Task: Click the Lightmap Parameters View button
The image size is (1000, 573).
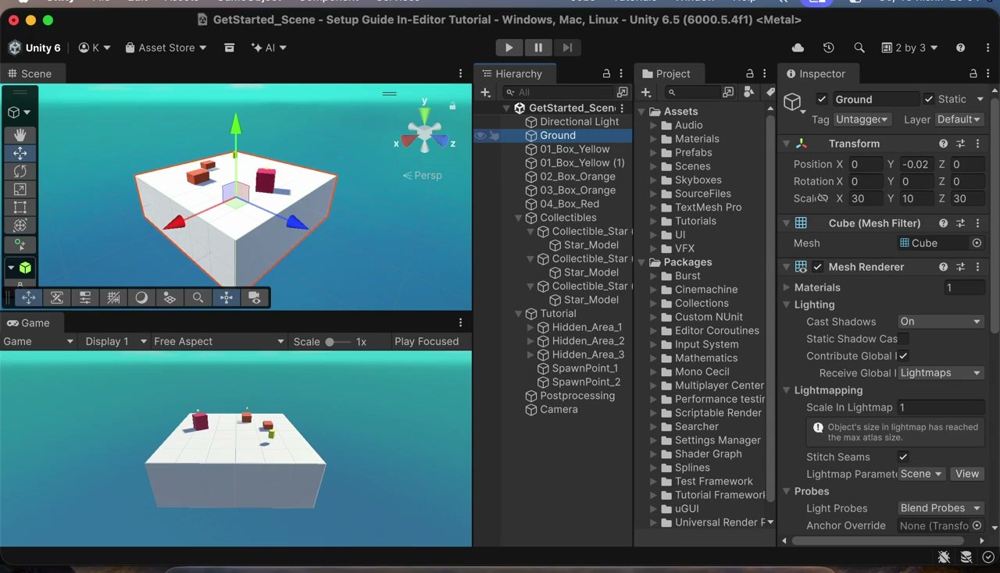Action: click(967, 474)
